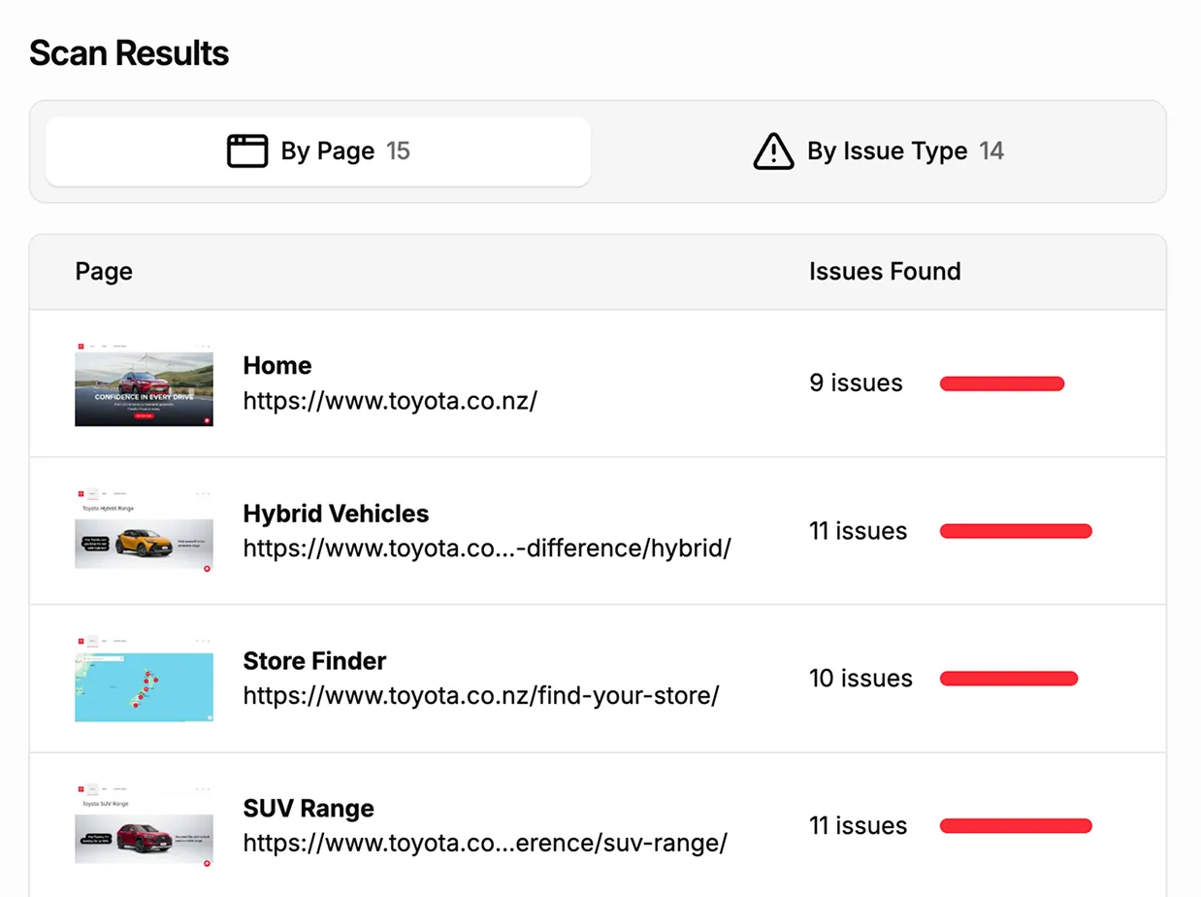The width and height of the screenshot is (1201, 897).
Task: Click the SUV Range page title
Action: (308, 808)
